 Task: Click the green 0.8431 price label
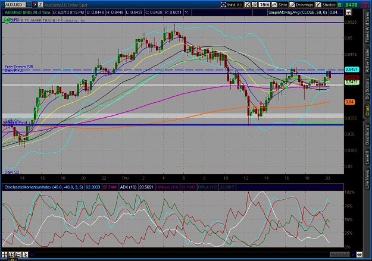click(x=352, y=82)
